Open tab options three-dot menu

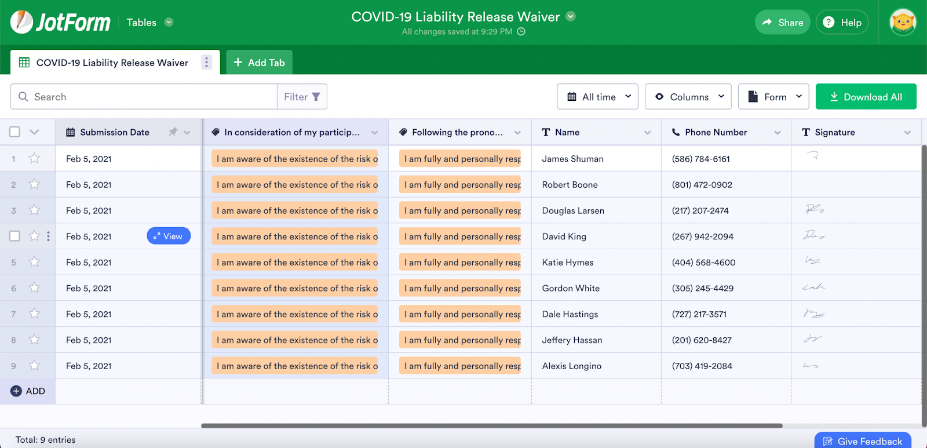pyautogui.click(x=206, y=63)
